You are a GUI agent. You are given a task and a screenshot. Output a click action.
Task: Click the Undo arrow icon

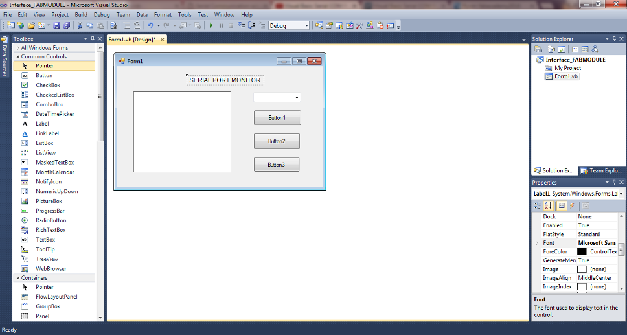click(150, 25)
